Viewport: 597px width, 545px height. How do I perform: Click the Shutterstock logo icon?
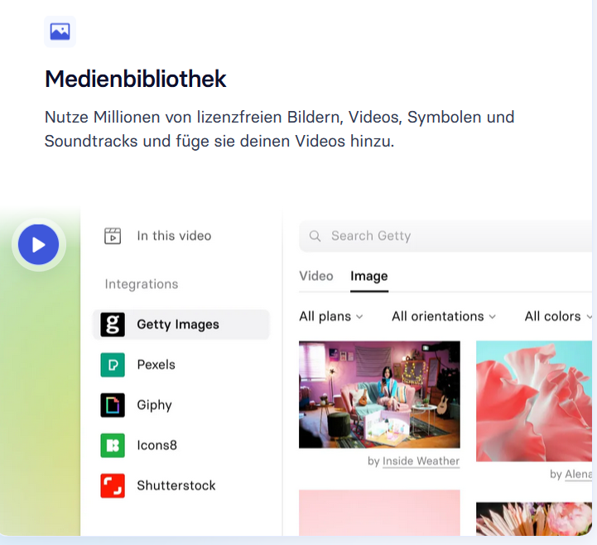click(113, 485)
